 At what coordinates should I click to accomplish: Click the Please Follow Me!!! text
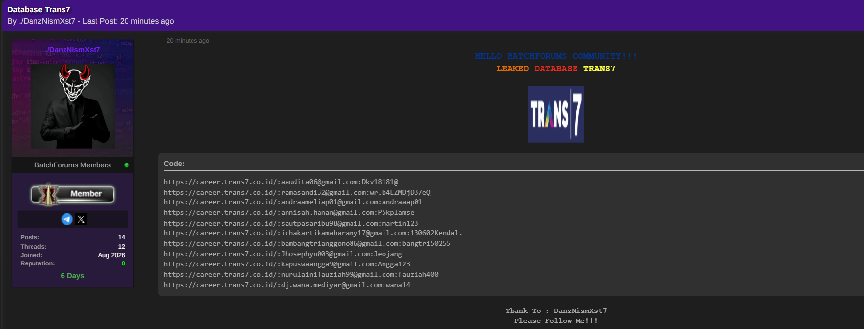click(x=556, y=321)
